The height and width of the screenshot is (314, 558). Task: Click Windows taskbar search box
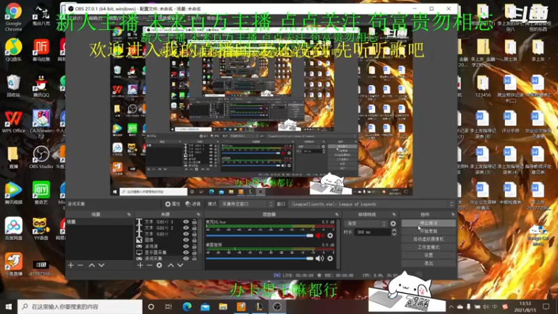[x=80, y=306]
